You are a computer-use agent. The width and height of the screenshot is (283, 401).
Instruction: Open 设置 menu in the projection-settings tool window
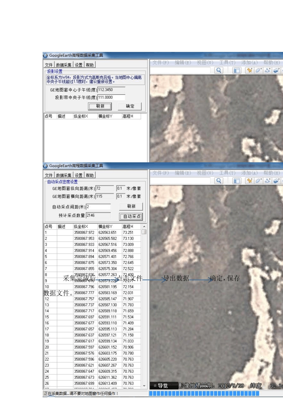79,65
